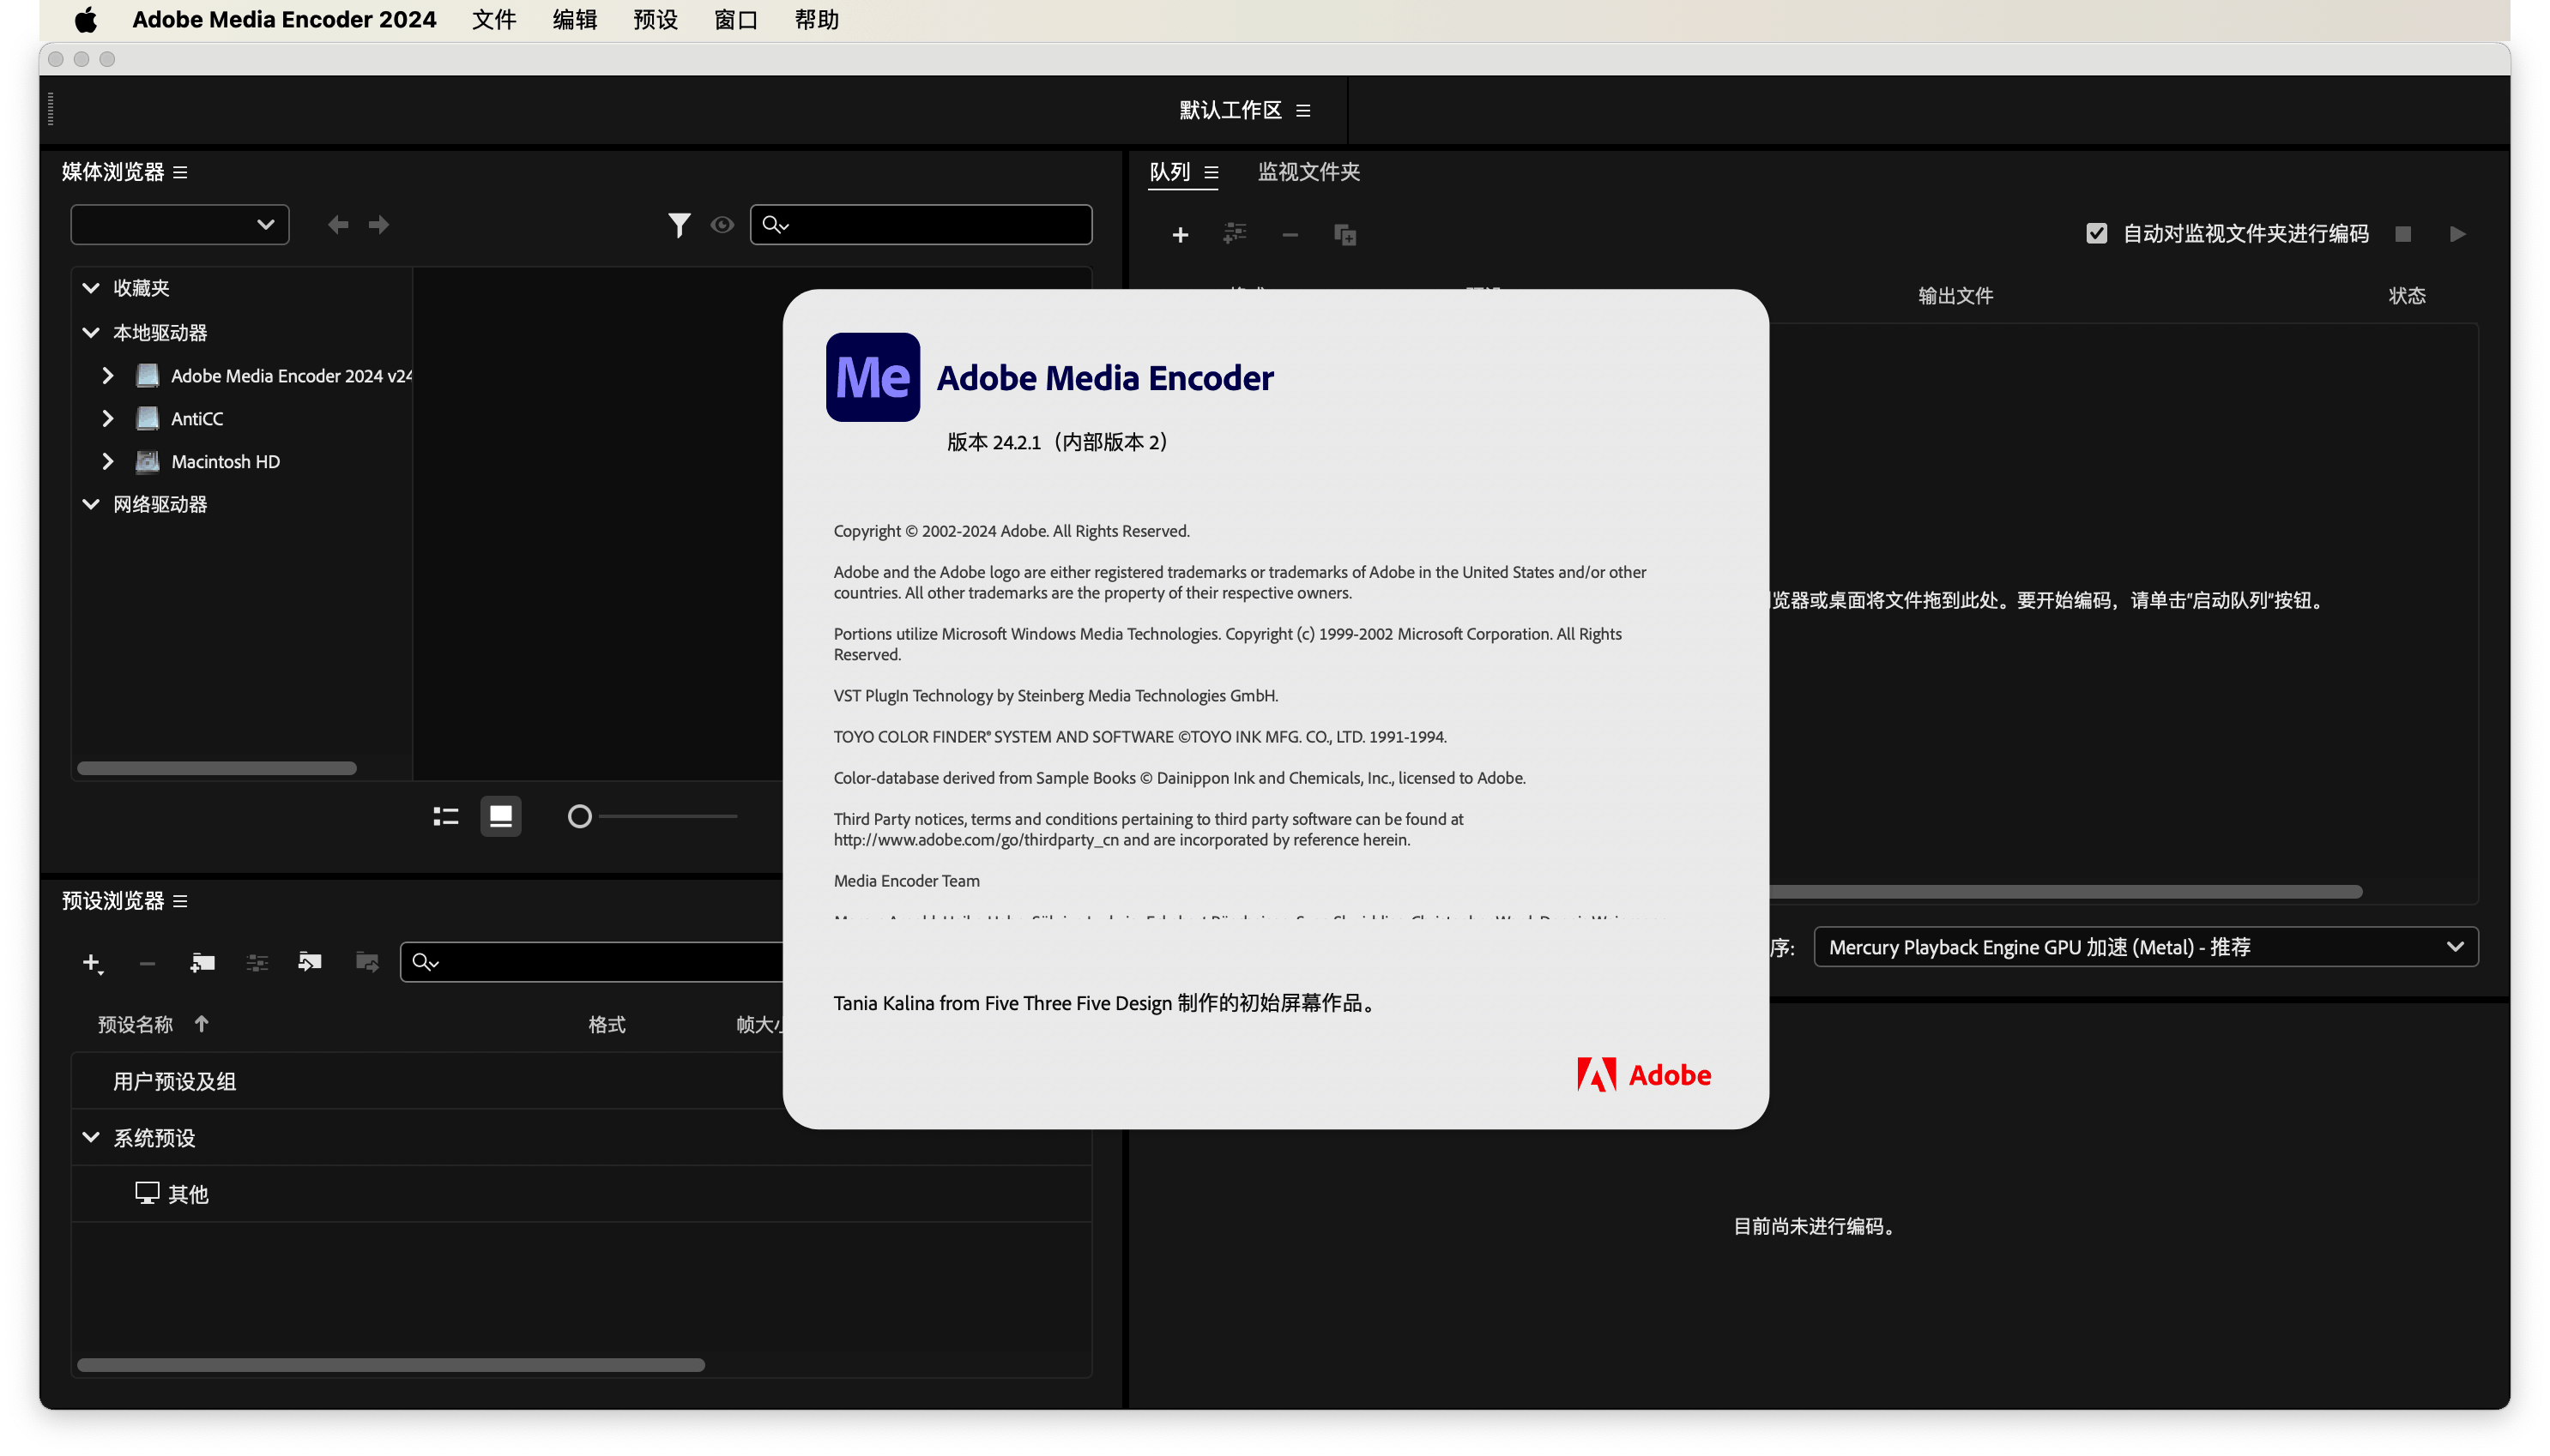The image size is (2550, 1456).
Task: Open the 预设浏览器 panel menu
Action: 180,901
